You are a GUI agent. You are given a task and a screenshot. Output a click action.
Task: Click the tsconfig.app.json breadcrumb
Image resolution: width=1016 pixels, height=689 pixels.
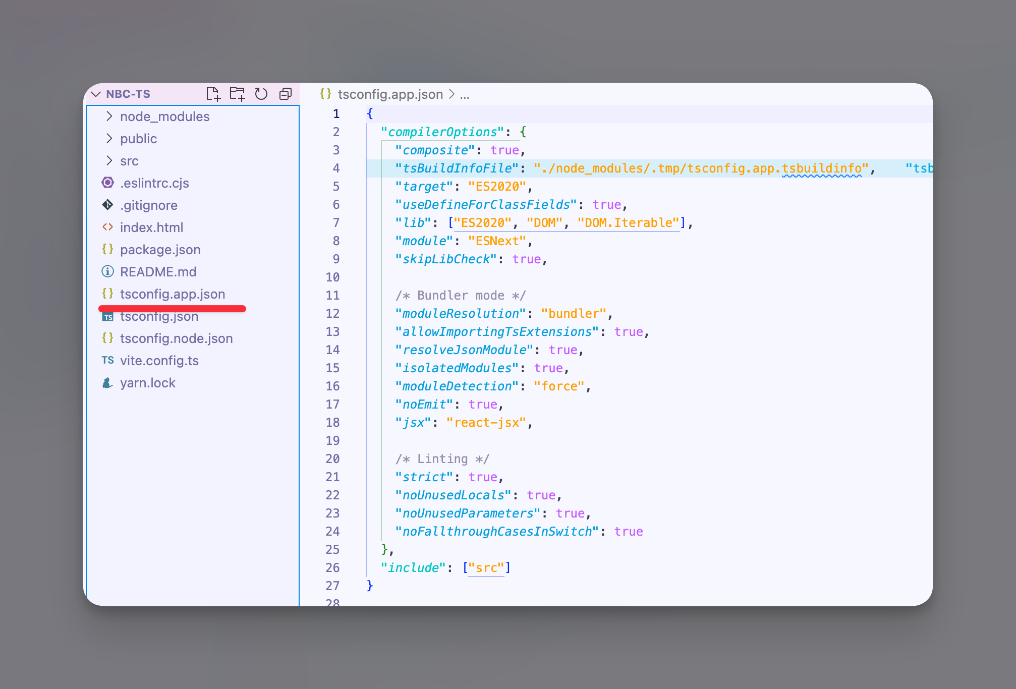click(390, 94)
